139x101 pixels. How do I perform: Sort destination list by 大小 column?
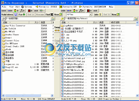[93, 22]
